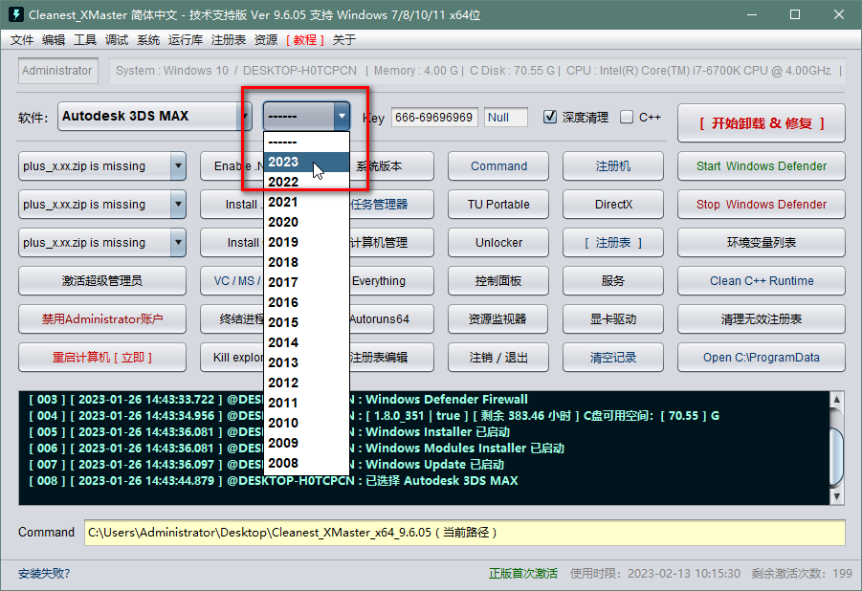Click Open C:\ProgramData button
The width and height of the screenshot is (862, 591).
762,358
